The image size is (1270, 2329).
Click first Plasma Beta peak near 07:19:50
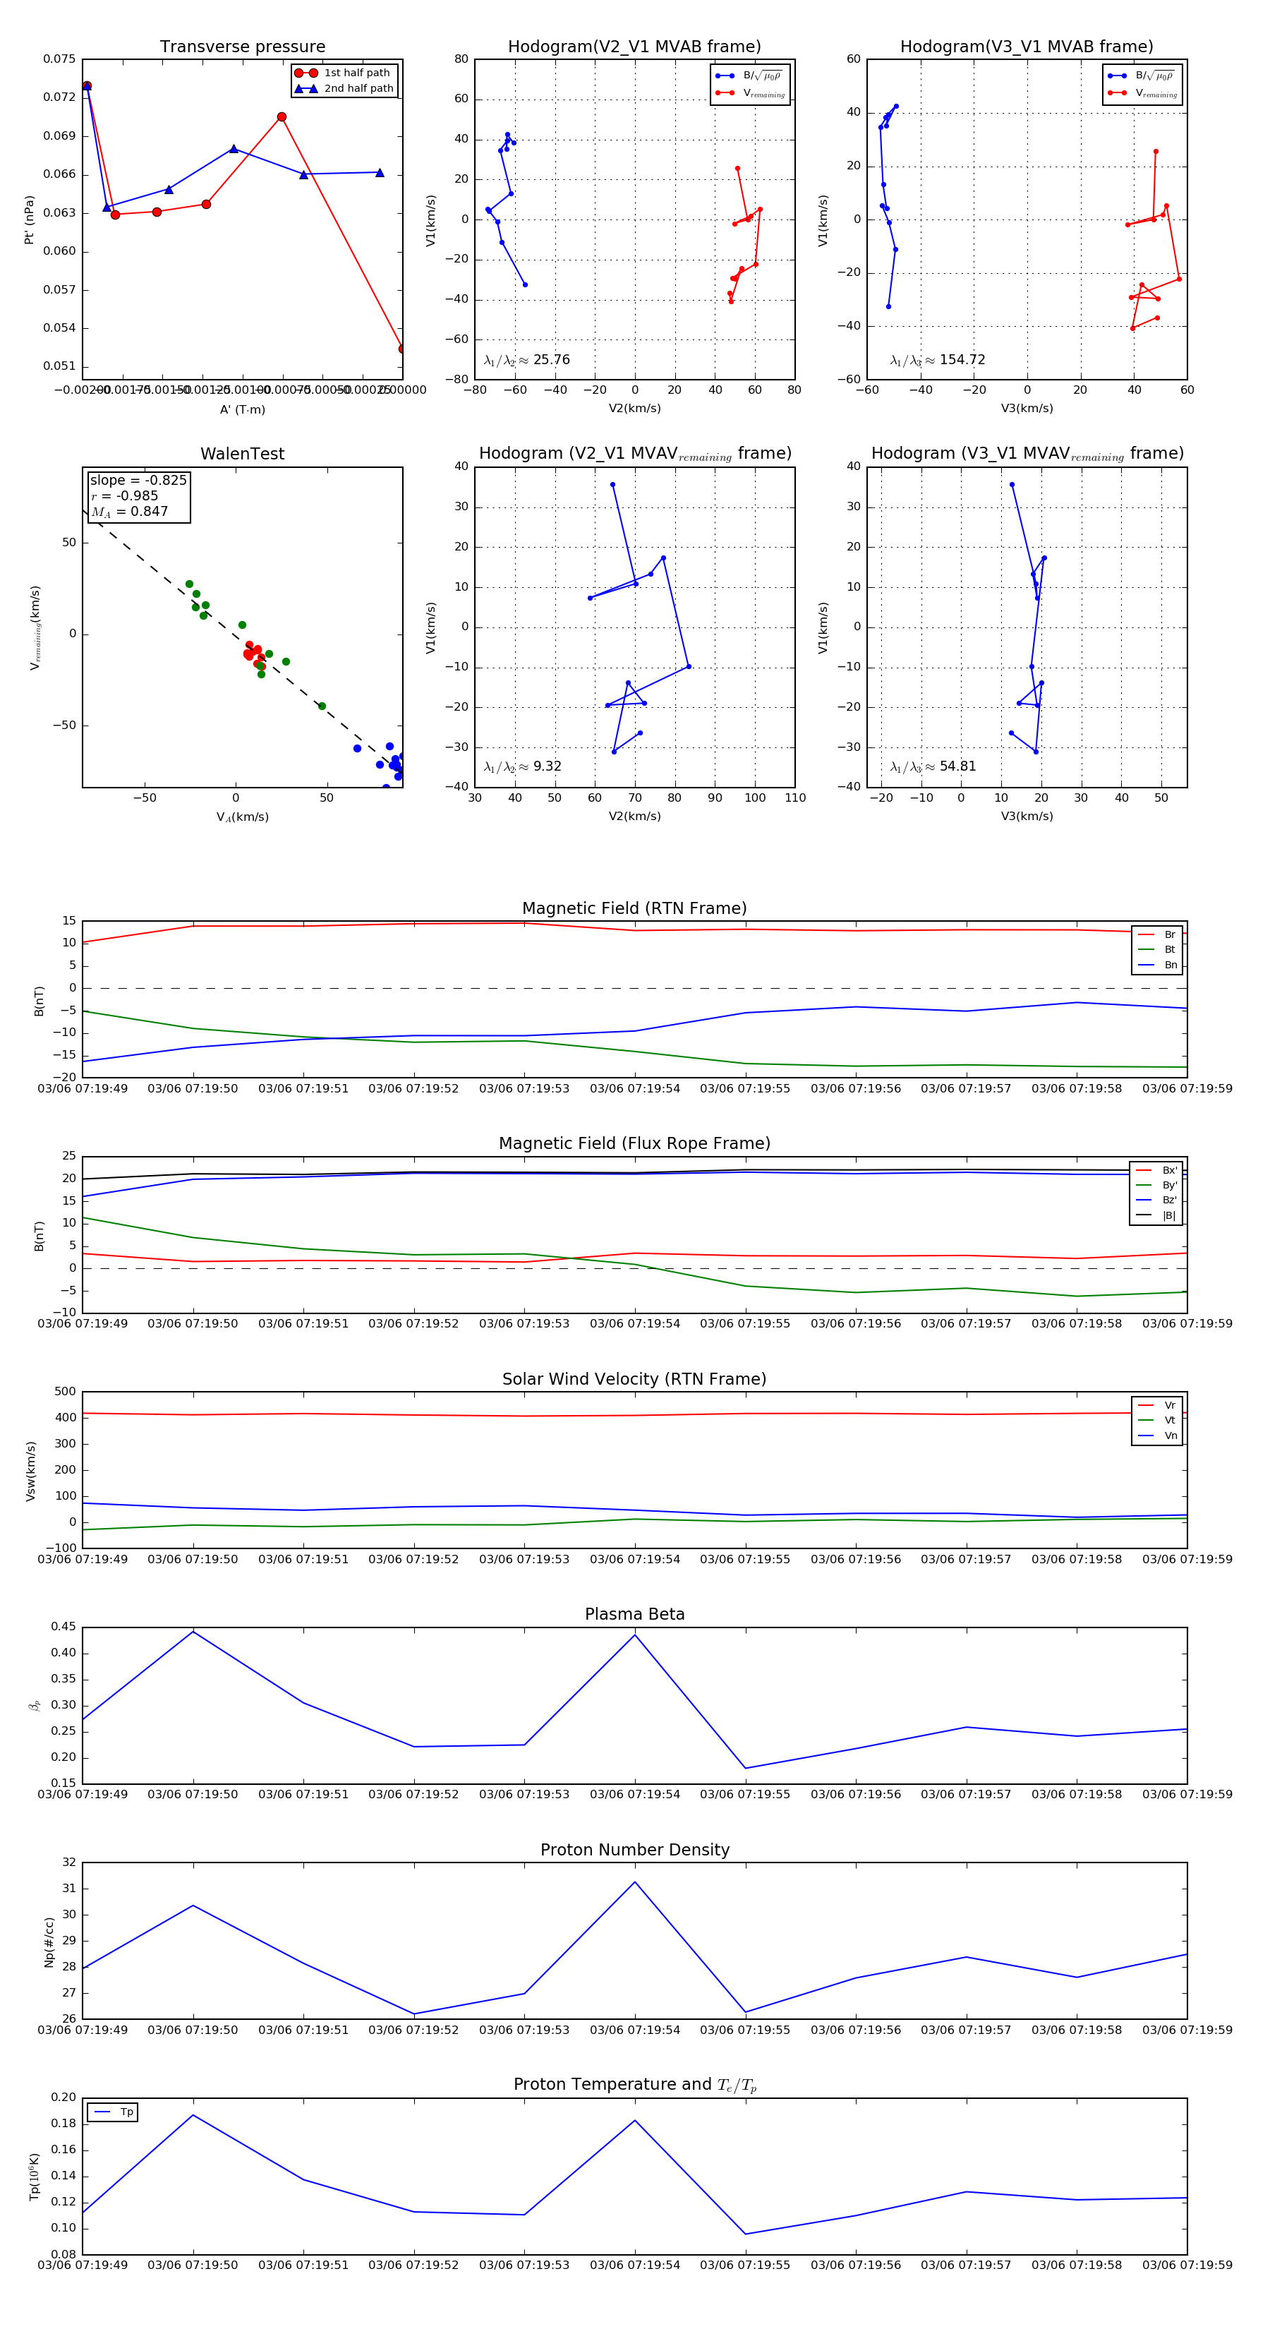point(193,1632)
